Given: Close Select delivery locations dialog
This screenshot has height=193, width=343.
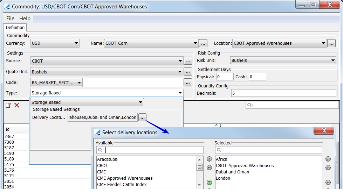Looking at the screenshot, I should [x=324, y=130].
